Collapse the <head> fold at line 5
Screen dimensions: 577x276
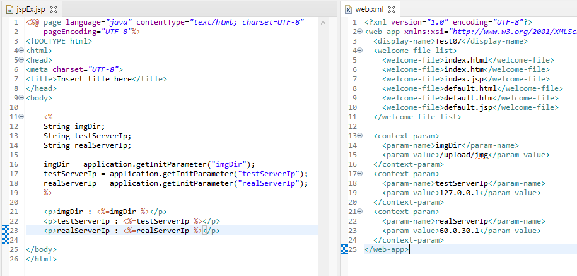pyautogui.click(x=21, y=60)
